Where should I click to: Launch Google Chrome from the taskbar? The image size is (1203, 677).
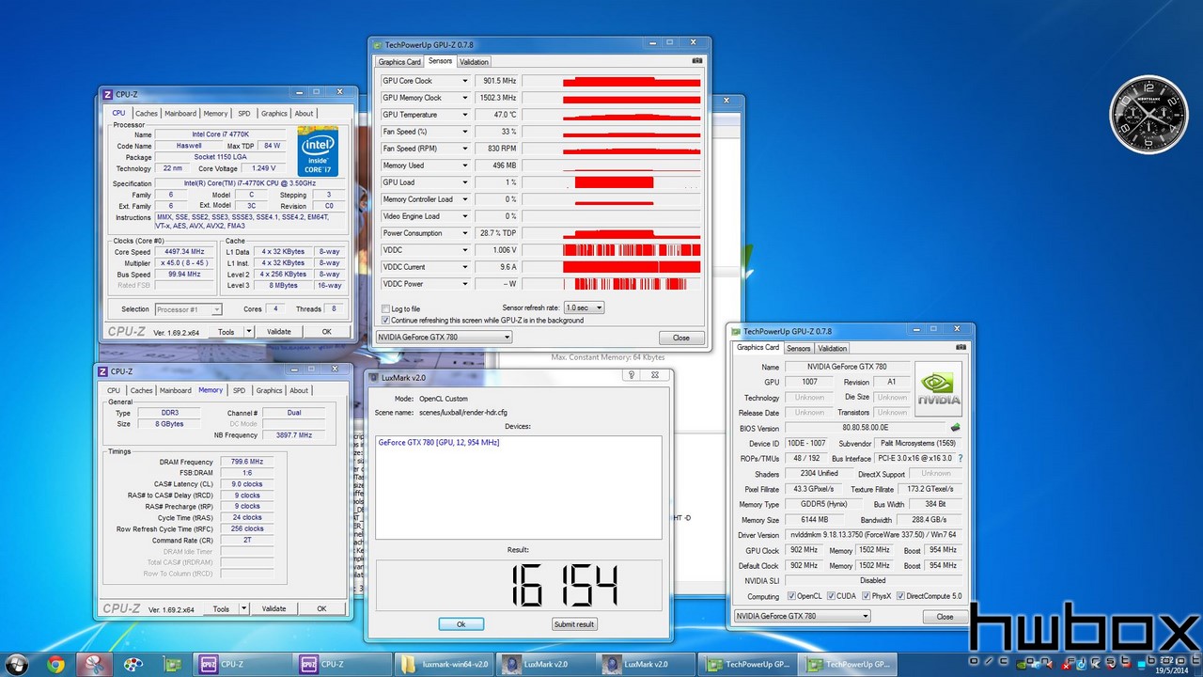(x=55, y=665)
